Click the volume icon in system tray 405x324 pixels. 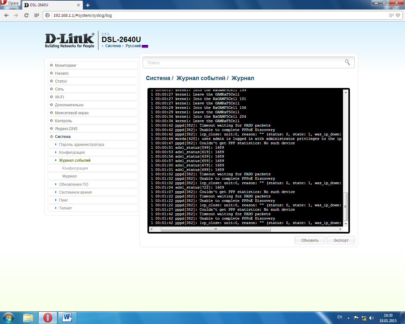(x=371, y=318)
